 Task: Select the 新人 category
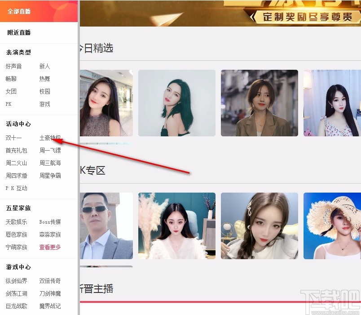(x=44, y=66)
